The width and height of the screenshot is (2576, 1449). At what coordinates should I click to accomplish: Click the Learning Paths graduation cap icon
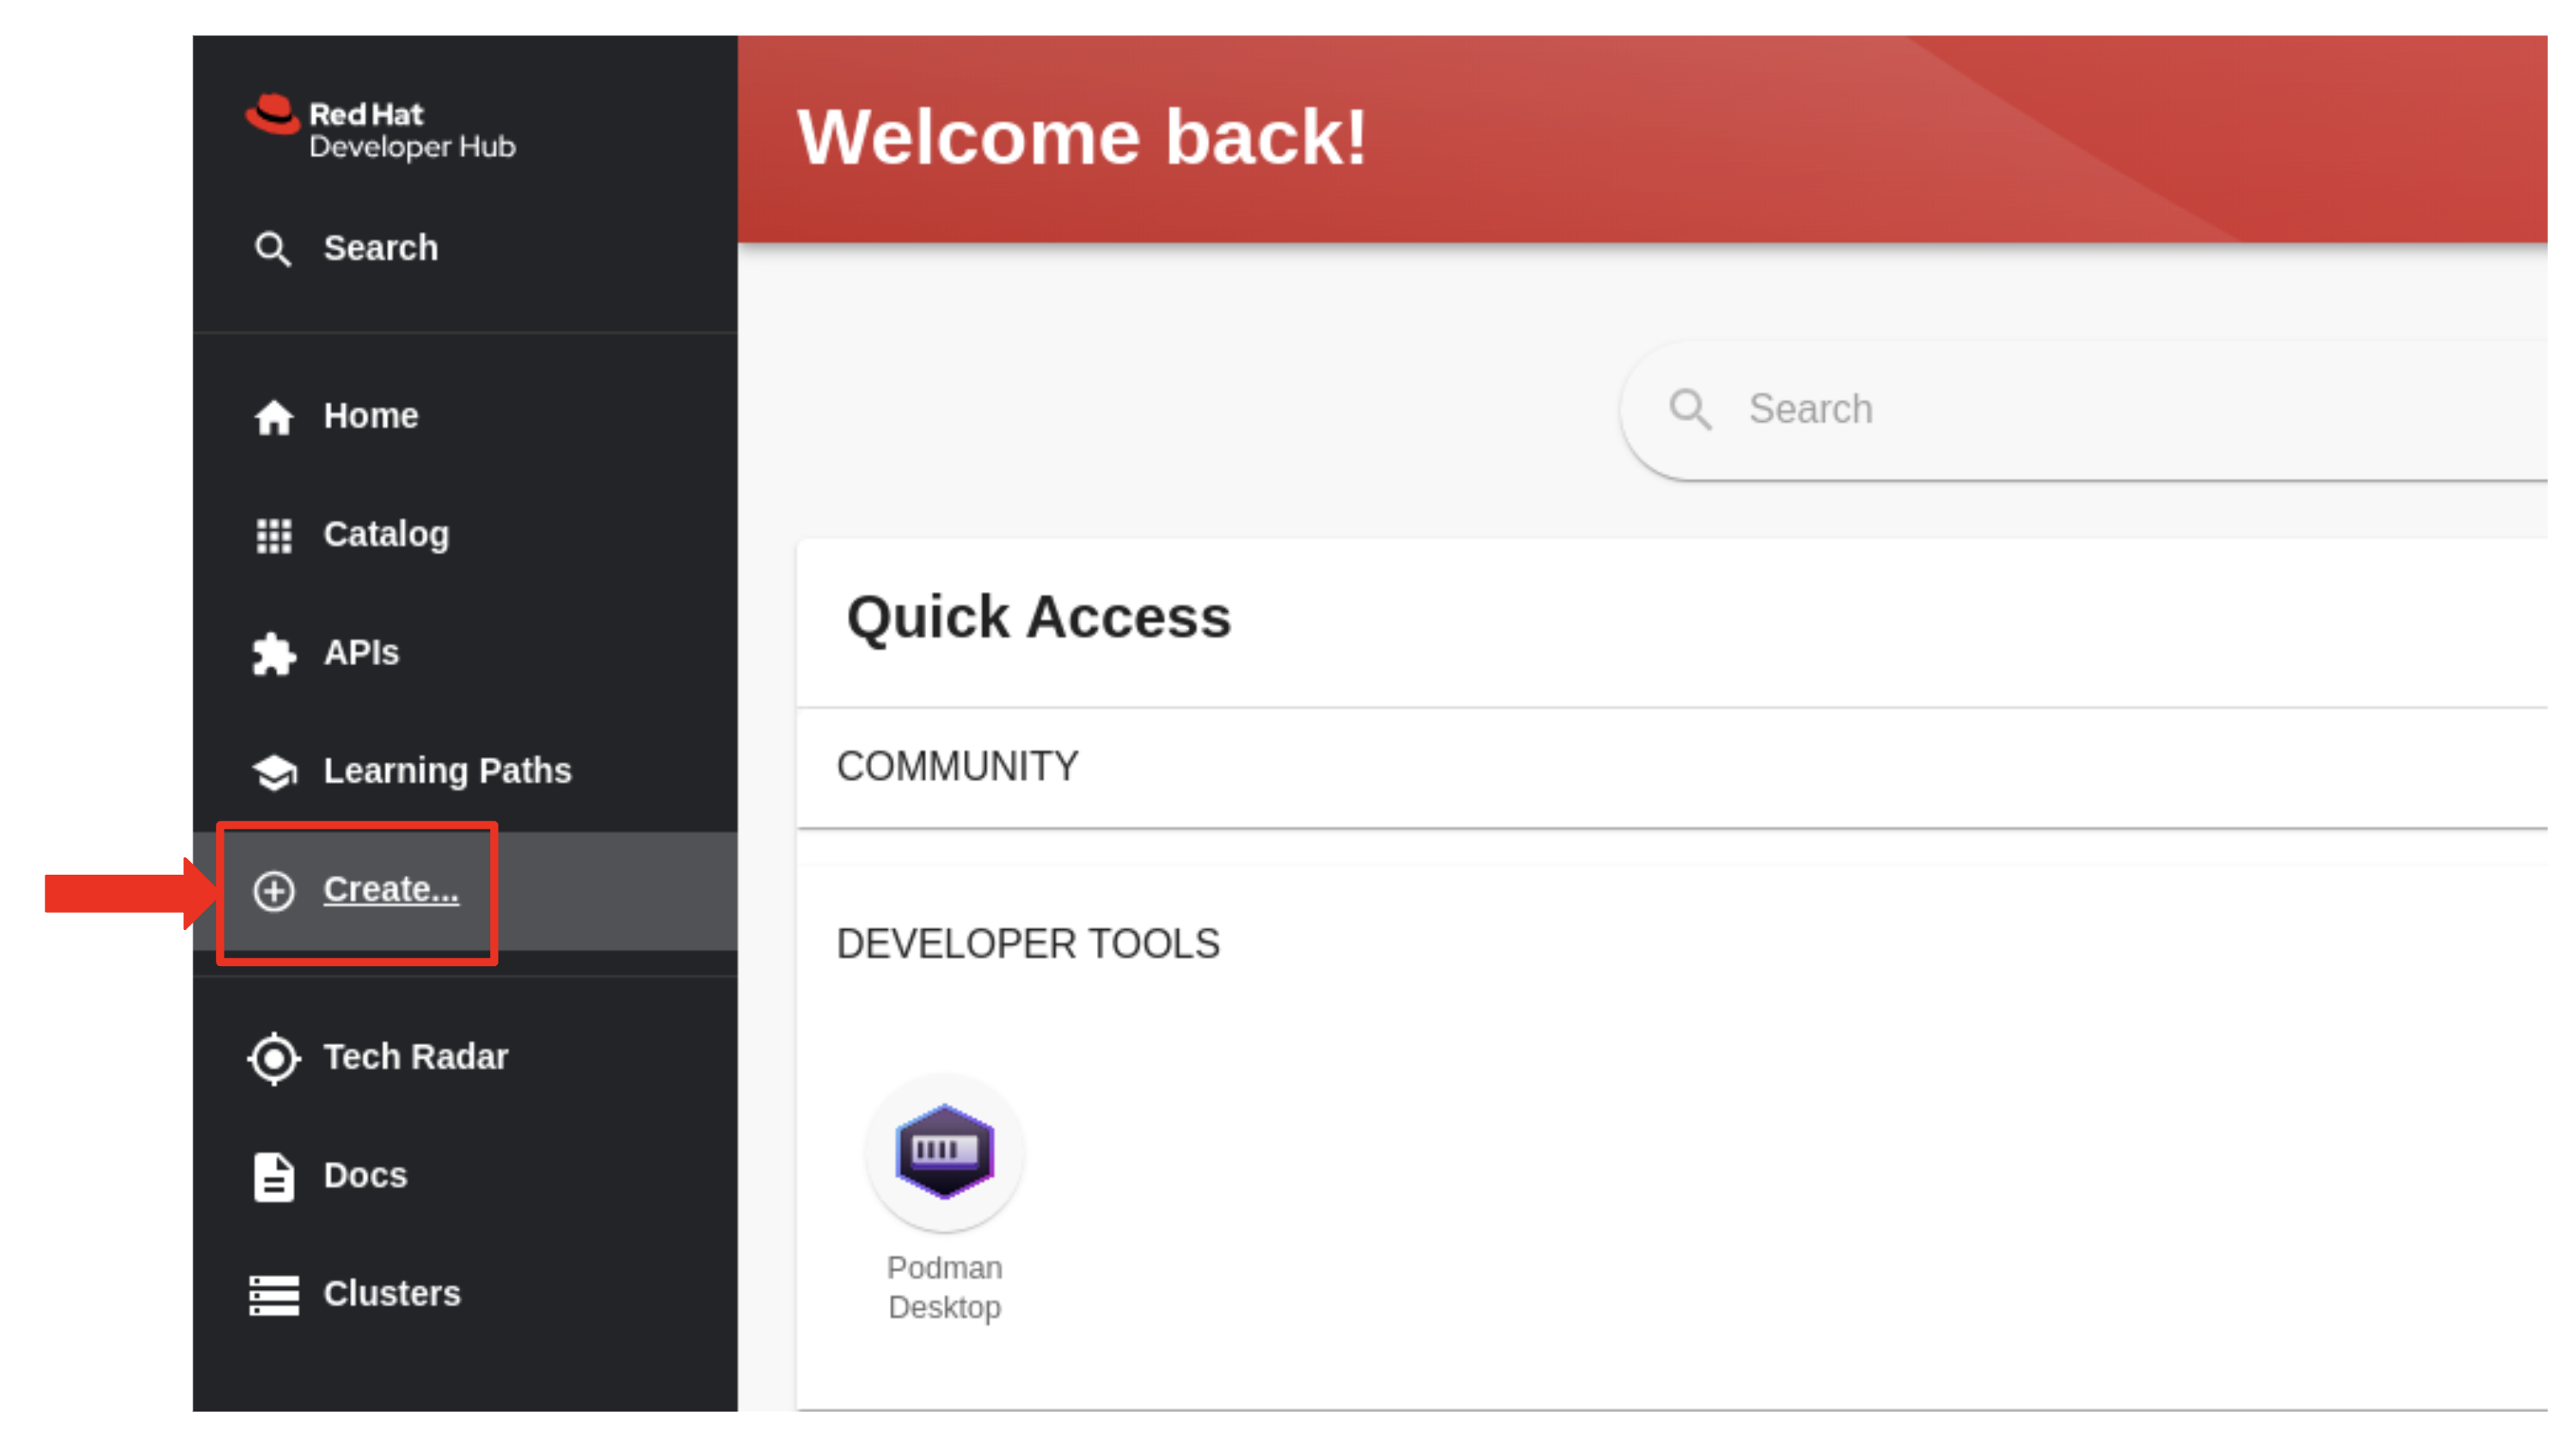tap(274, 772)
